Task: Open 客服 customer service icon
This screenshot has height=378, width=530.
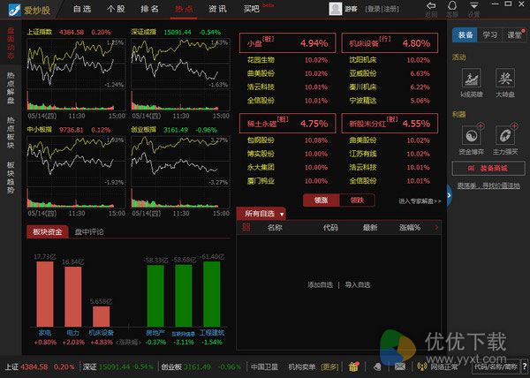Action: (452, 6)
